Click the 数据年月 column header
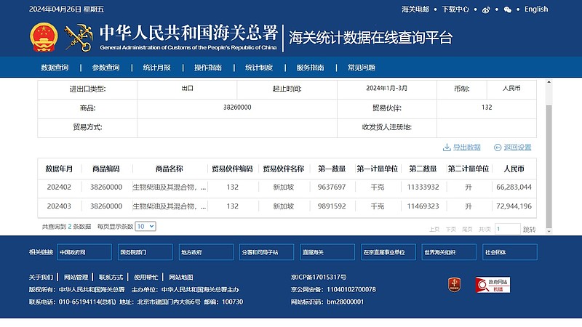 59,169
